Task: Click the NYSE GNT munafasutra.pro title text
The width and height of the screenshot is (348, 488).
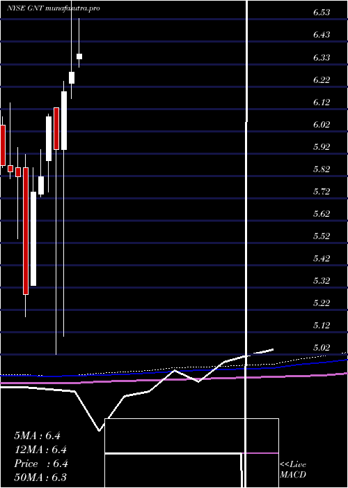Action: (x=54, y=8)
